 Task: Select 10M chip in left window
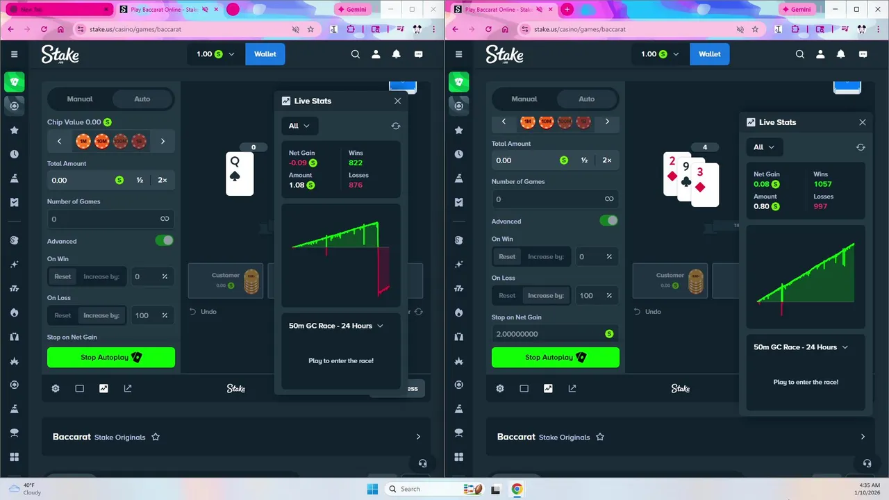102,141
